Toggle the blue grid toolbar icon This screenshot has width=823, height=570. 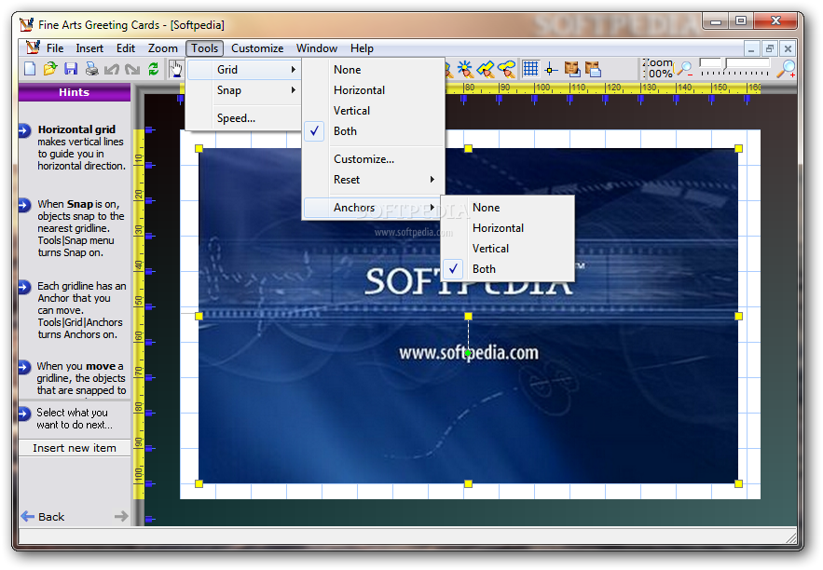click(530, 69)
